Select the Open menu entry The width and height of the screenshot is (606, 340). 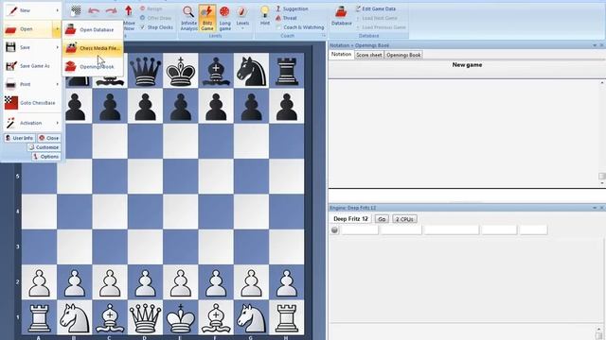click(27, 29)
